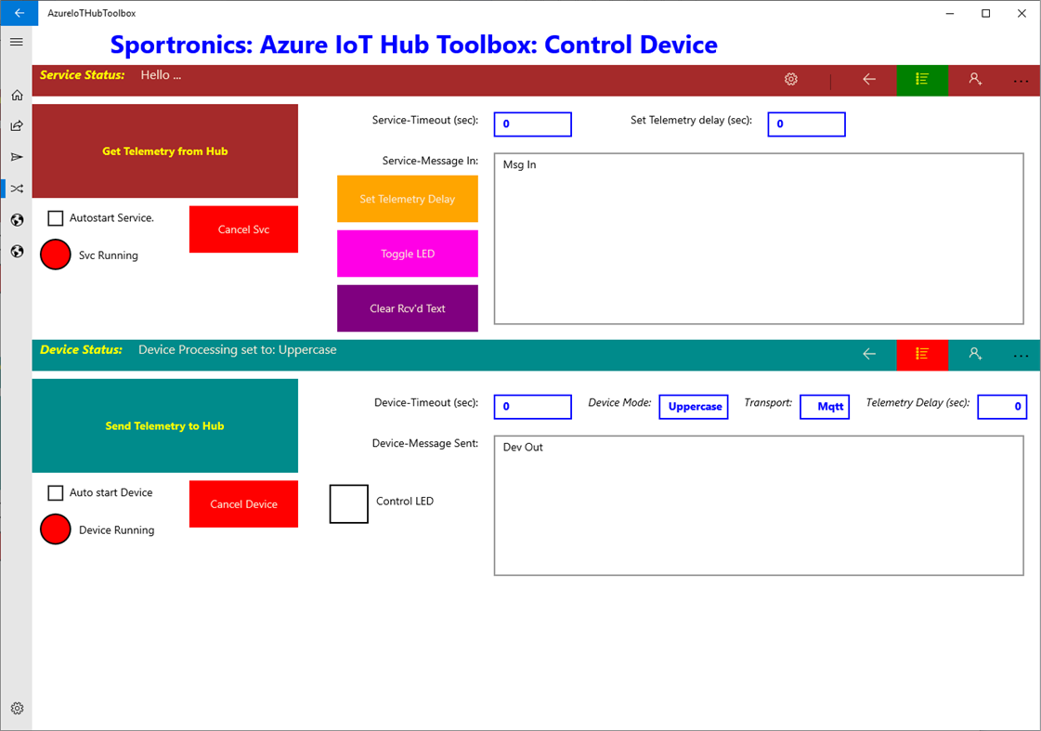Click the 'Service Status:' label

tap(83, 75)
